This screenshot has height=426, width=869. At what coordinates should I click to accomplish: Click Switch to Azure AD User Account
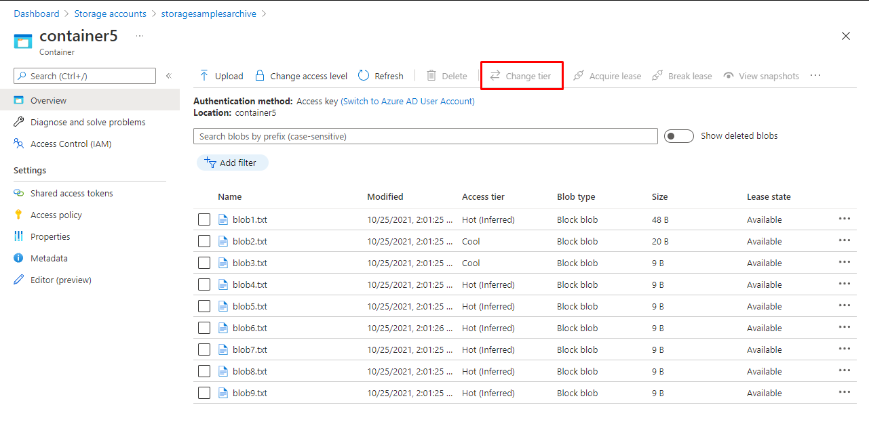pos(408,101)
